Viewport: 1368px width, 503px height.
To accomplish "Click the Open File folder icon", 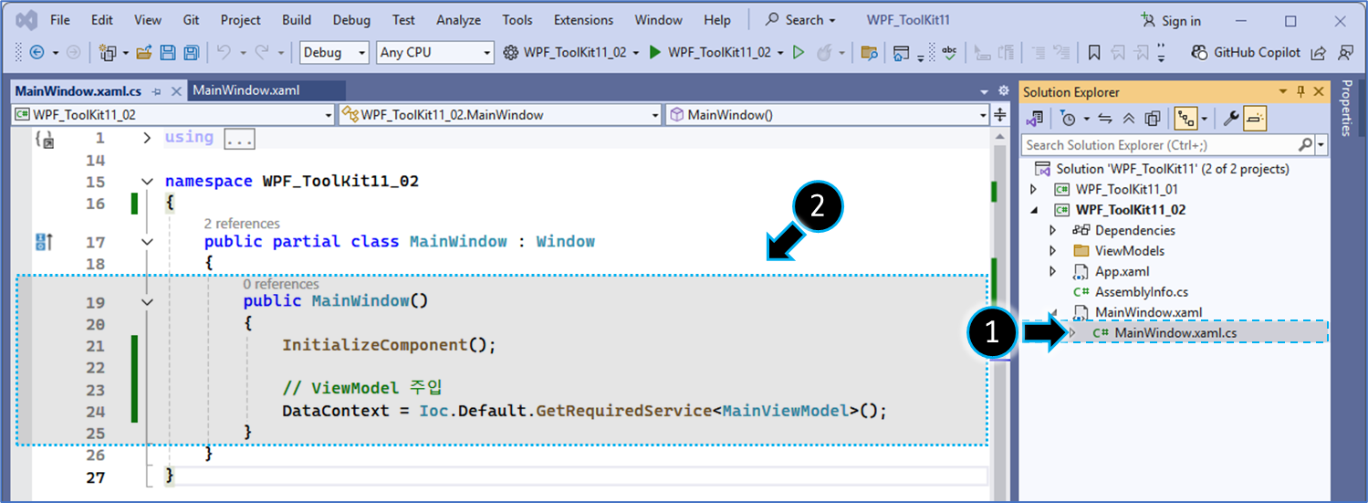I will [x=144, y=53].
